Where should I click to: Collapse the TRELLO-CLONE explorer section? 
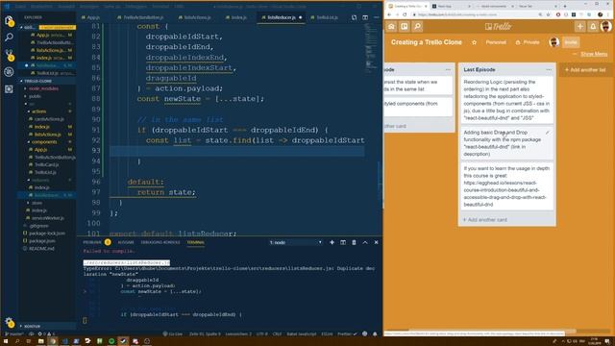click(x=37, y=81)
